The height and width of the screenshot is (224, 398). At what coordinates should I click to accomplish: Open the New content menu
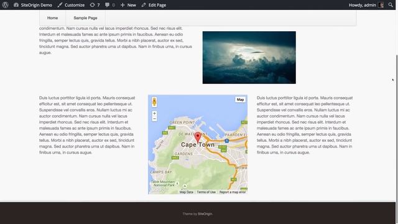point(128,5)
